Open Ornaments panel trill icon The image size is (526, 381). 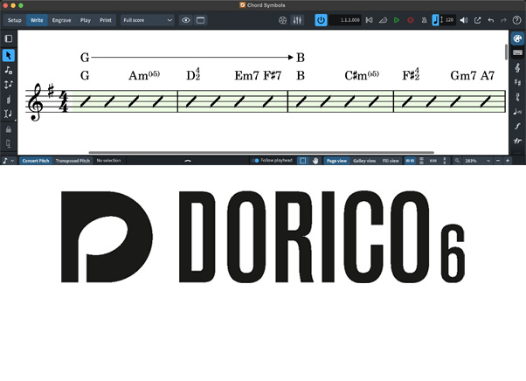coord(517,141)
